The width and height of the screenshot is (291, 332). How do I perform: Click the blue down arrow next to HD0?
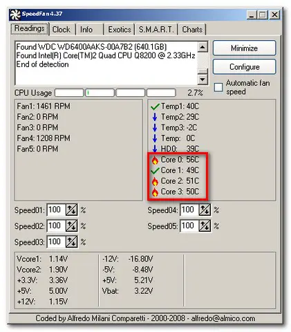click(155, 149)
